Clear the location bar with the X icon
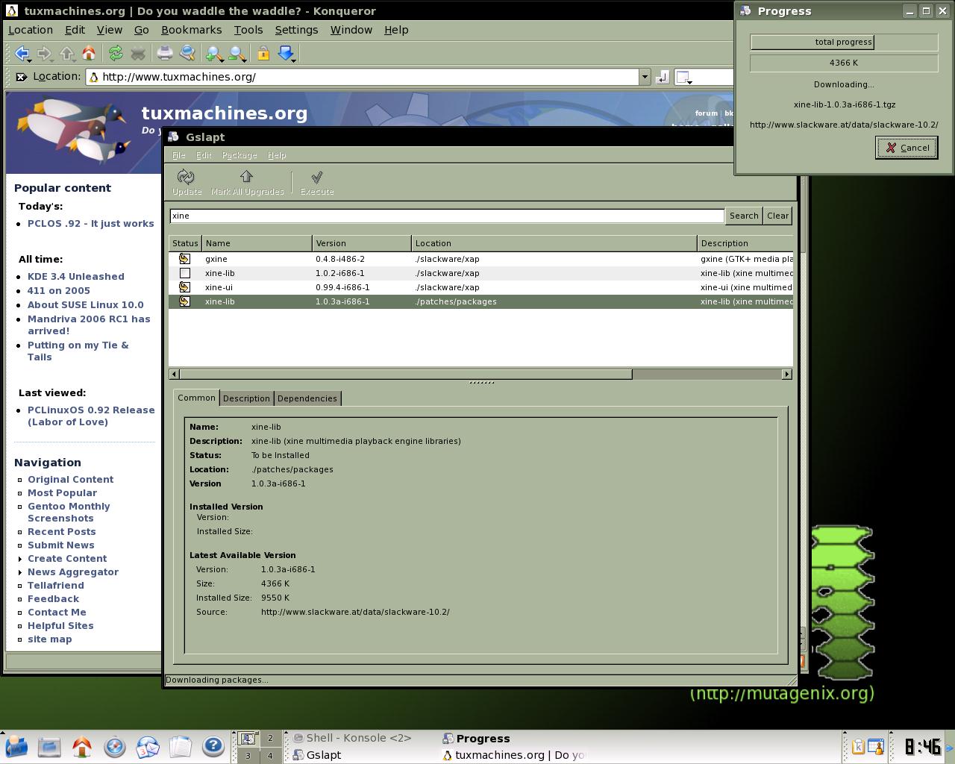The height and width of the screenshot is (764, 955). 21,77
